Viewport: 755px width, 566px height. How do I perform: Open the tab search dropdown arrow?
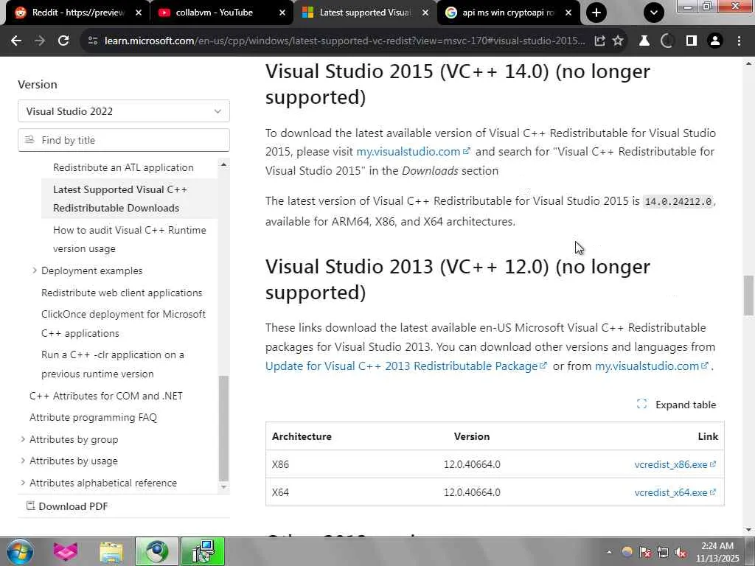pos(653,13)
